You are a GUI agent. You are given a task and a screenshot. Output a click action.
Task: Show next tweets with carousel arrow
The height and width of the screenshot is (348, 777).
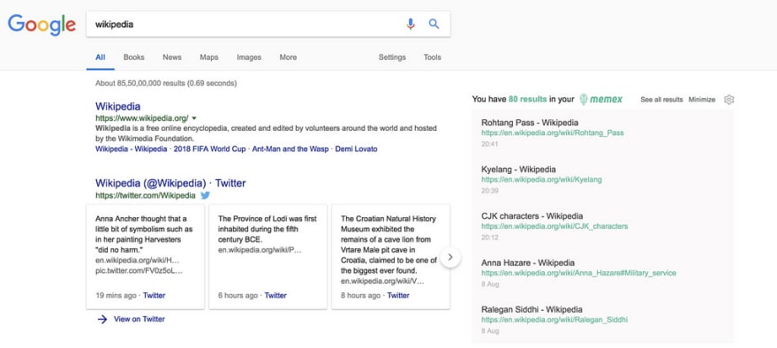tap(450, 257)
